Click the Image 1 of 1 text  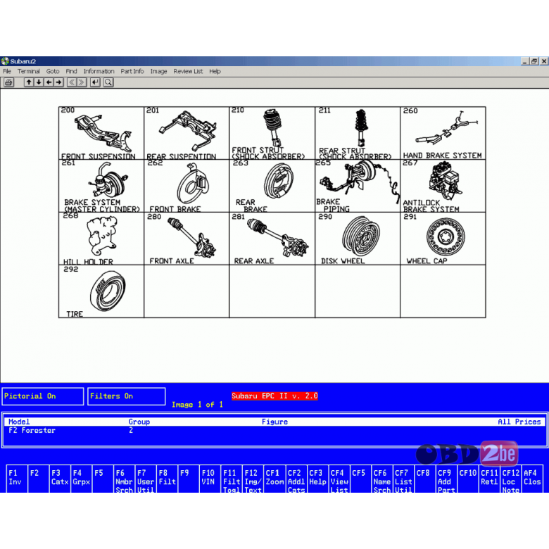pos(197,405)
